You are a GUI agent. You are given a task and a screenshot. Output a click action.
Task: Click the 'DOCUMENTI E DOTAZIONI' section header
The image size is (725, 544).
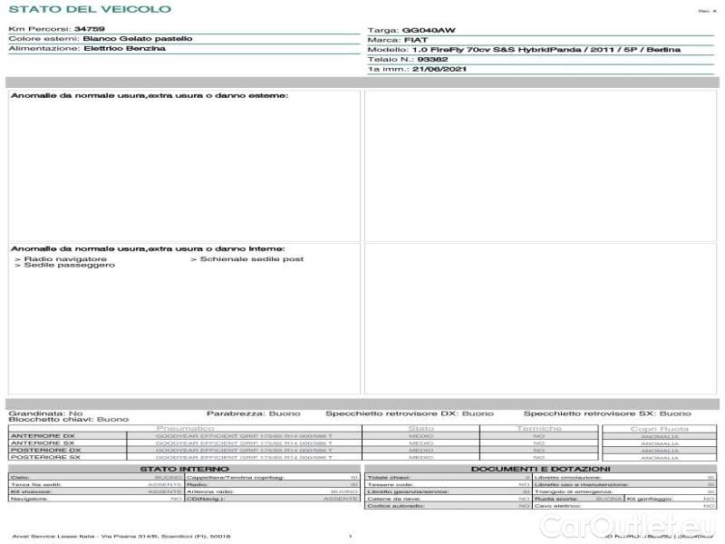click(x=540, y=469)
